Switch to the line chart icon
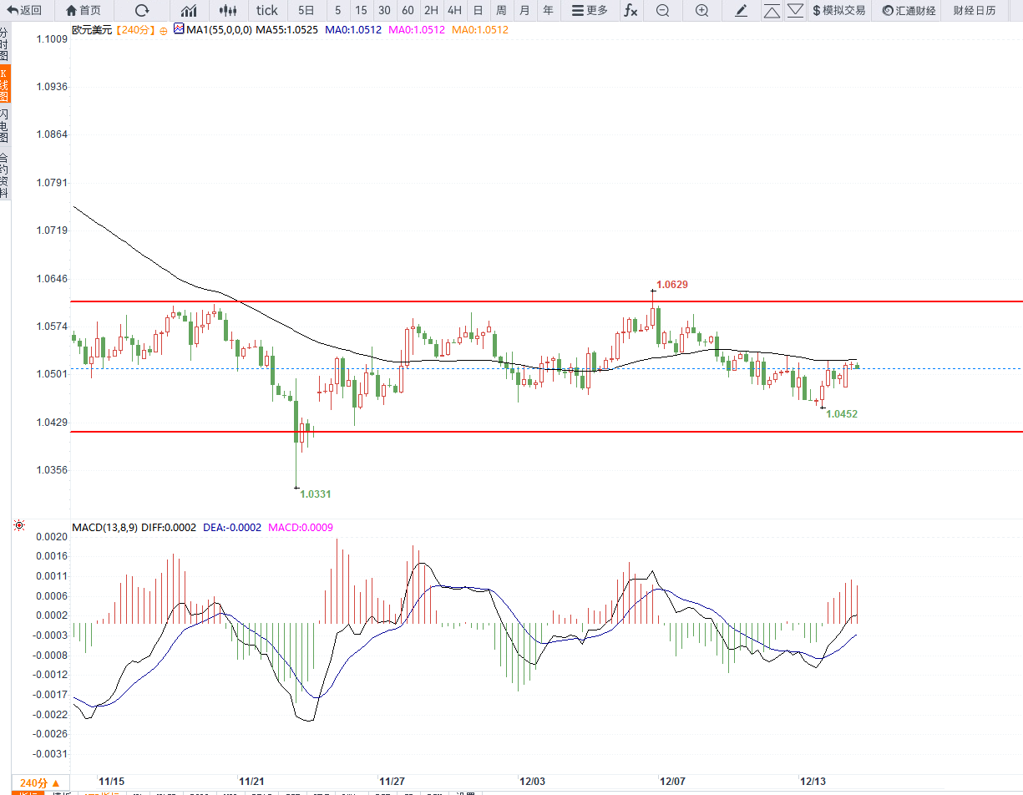 (x=190, y=11)
